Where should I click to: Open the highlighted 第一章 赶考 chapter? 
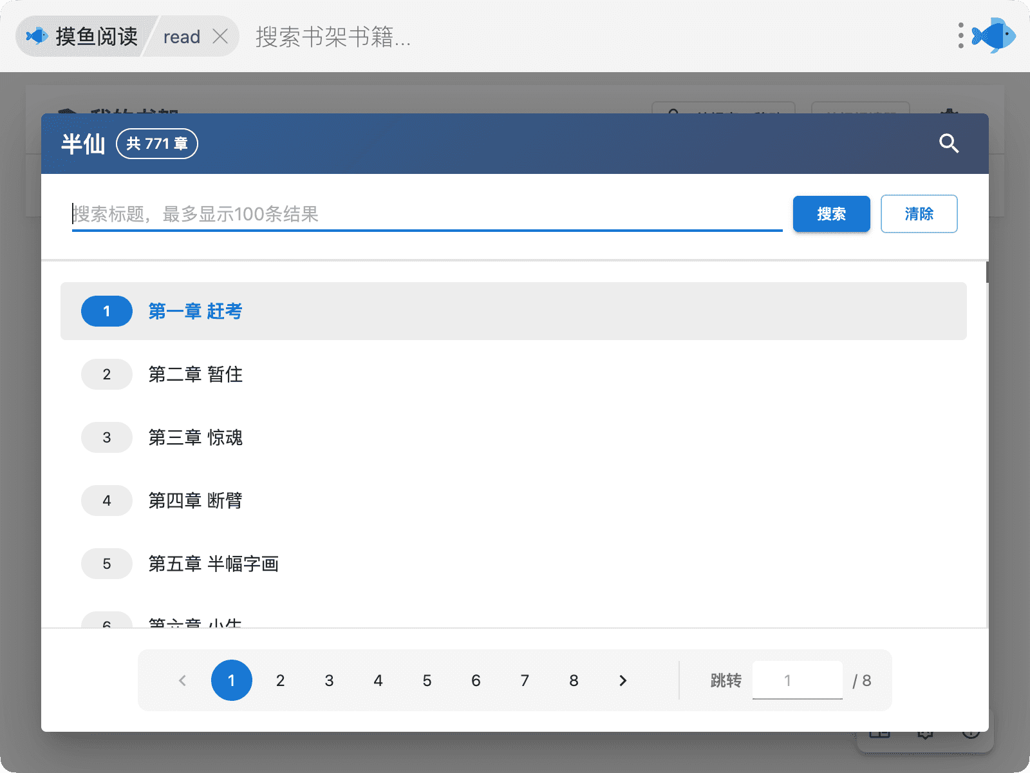[x=195, y=311]
